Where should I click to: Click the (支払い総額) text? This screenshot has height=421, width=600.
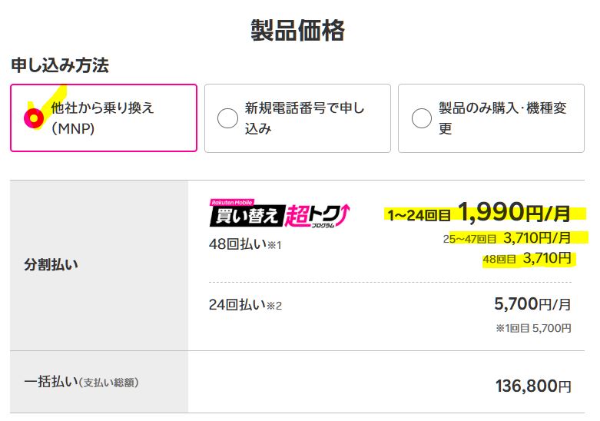[x=111, y=382]
